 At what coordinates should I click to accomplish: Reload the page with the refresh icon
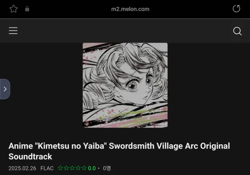point(236,9)
